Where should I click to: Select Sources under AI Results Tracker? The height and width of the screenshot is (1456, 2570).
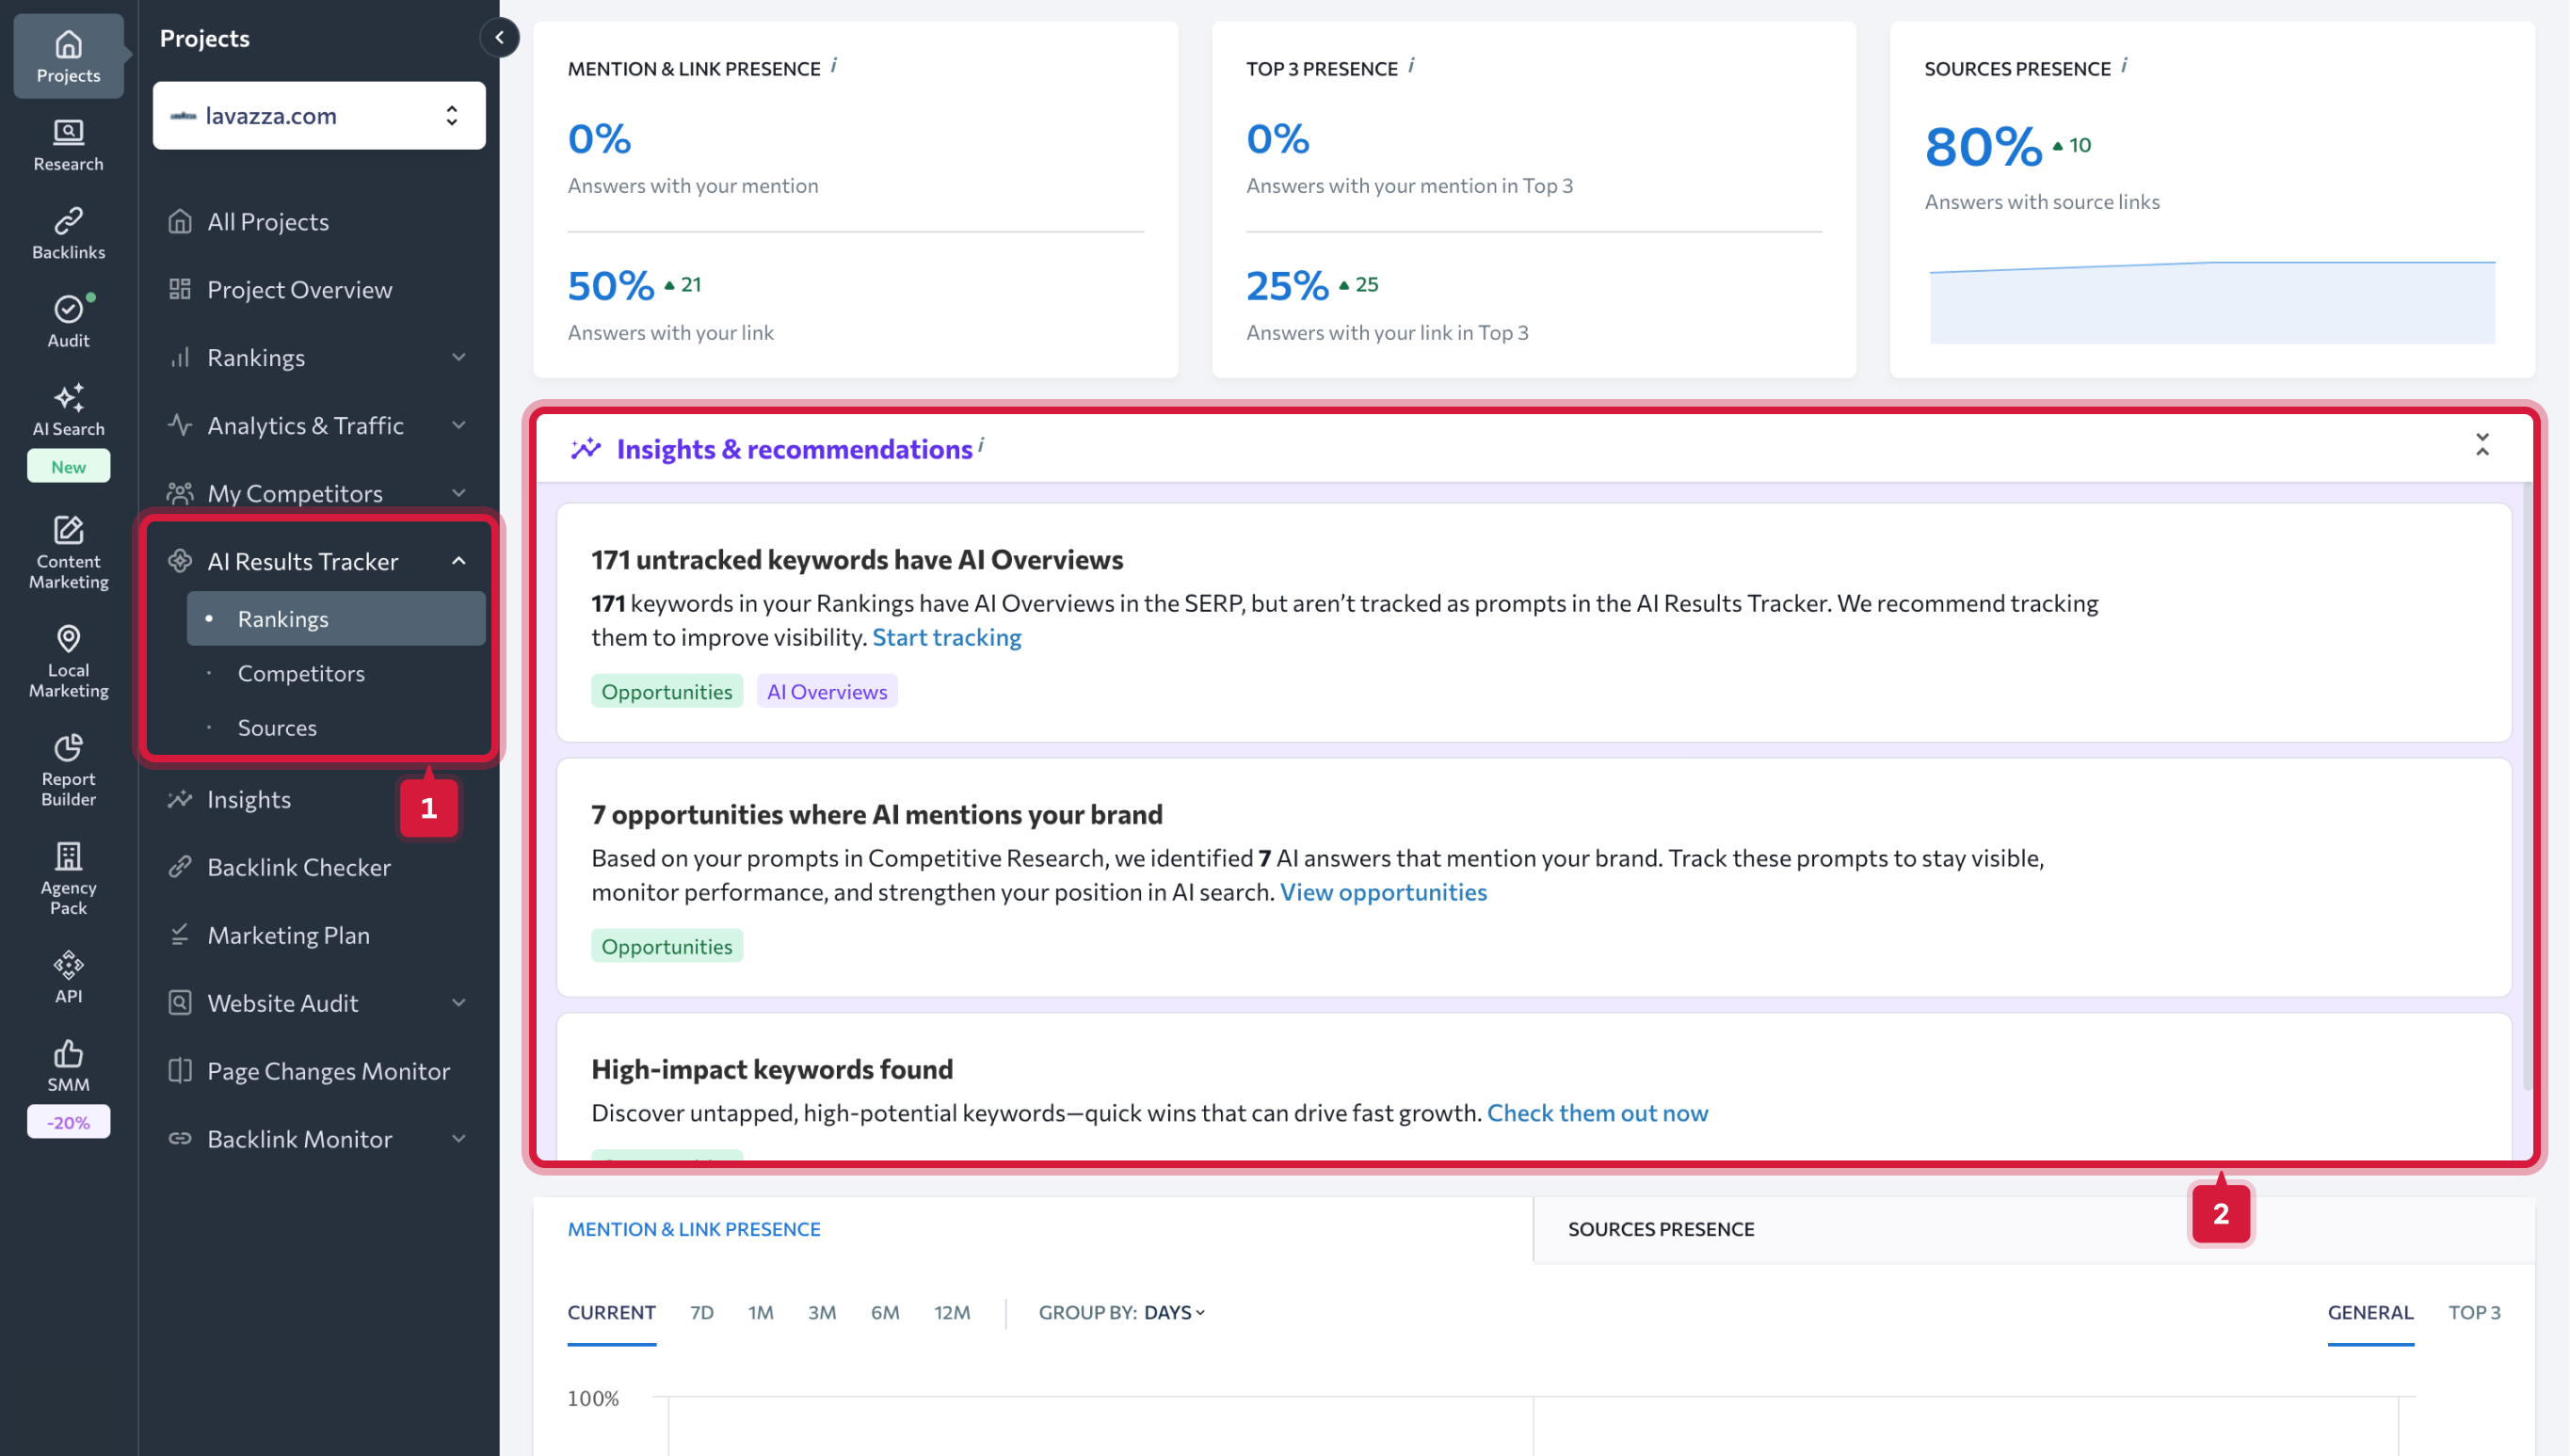pos(277,727)
